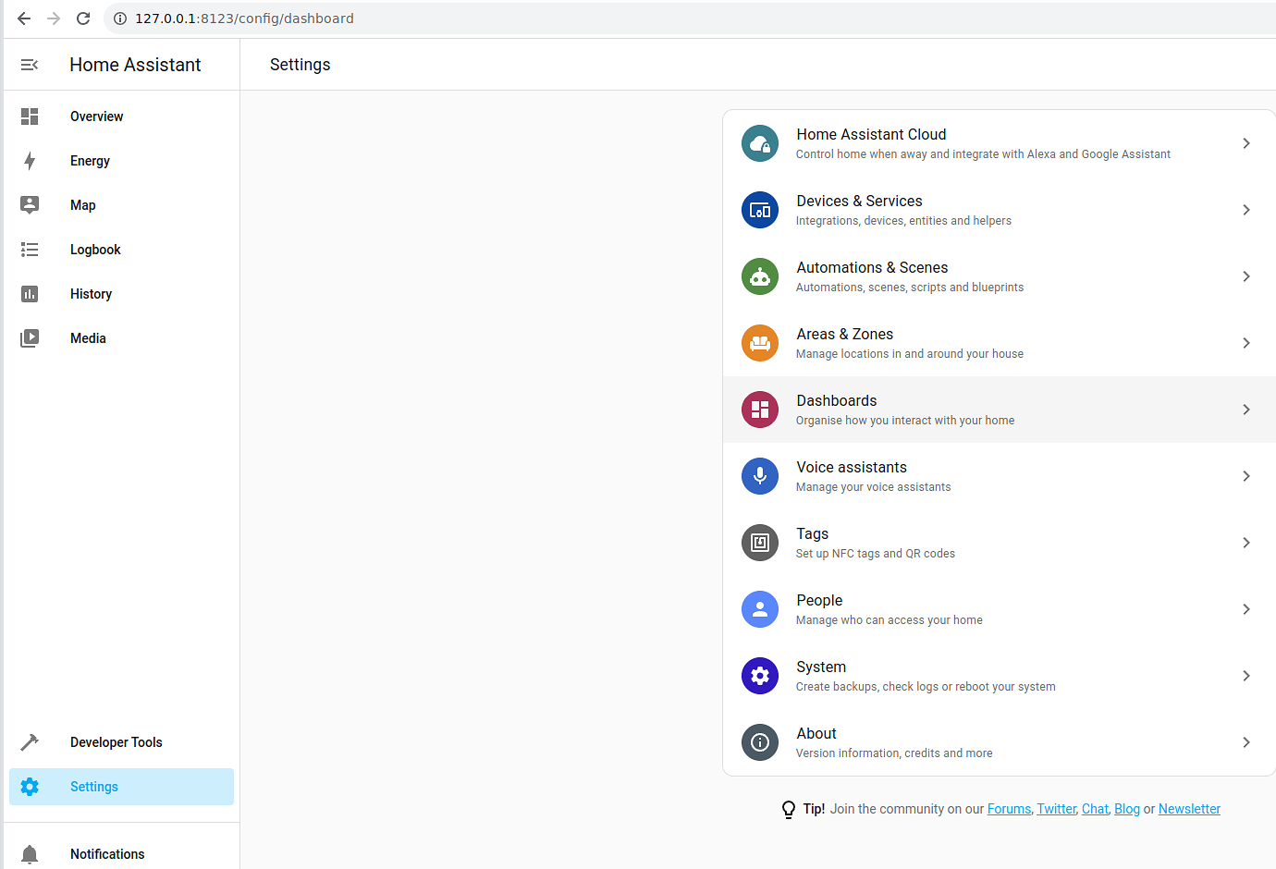Open the Newsletter link

point(1189,809)
